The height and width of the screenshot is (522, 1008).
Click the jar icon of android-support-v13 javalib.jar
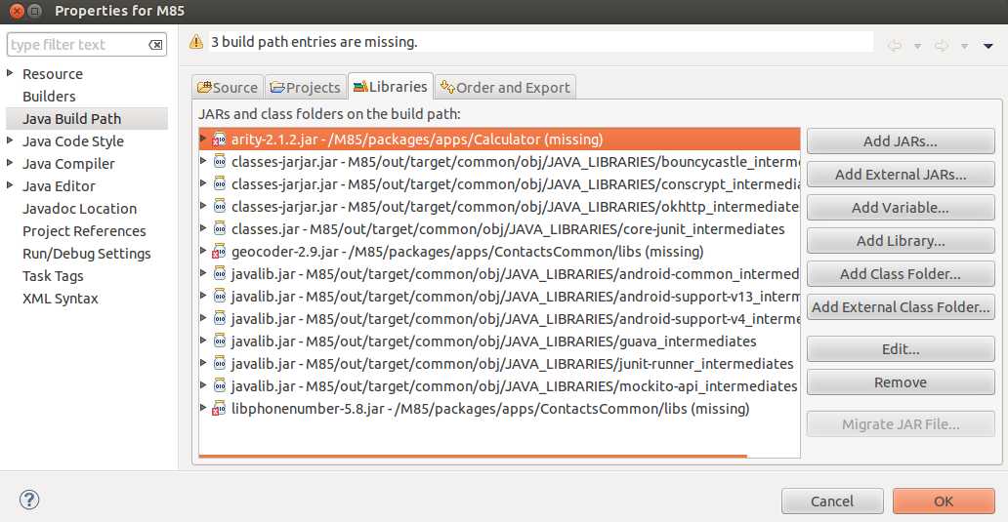coord(219,296)
